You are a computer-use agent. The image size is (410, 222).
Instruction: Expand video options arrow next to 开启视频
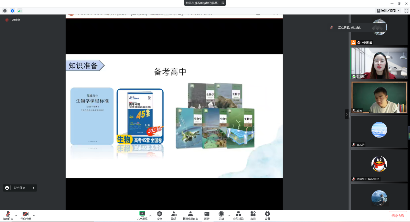(x=34, y=216)
